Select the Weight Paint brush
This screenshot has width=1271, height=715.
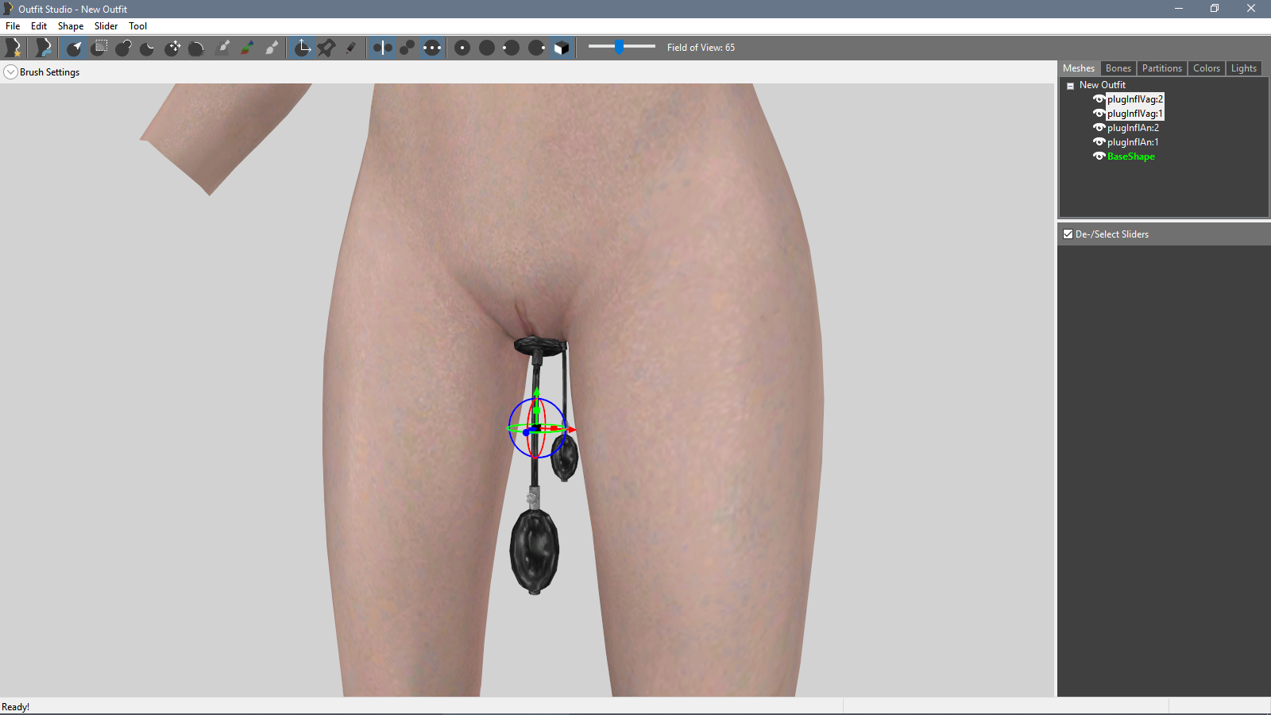coord(223,48)
